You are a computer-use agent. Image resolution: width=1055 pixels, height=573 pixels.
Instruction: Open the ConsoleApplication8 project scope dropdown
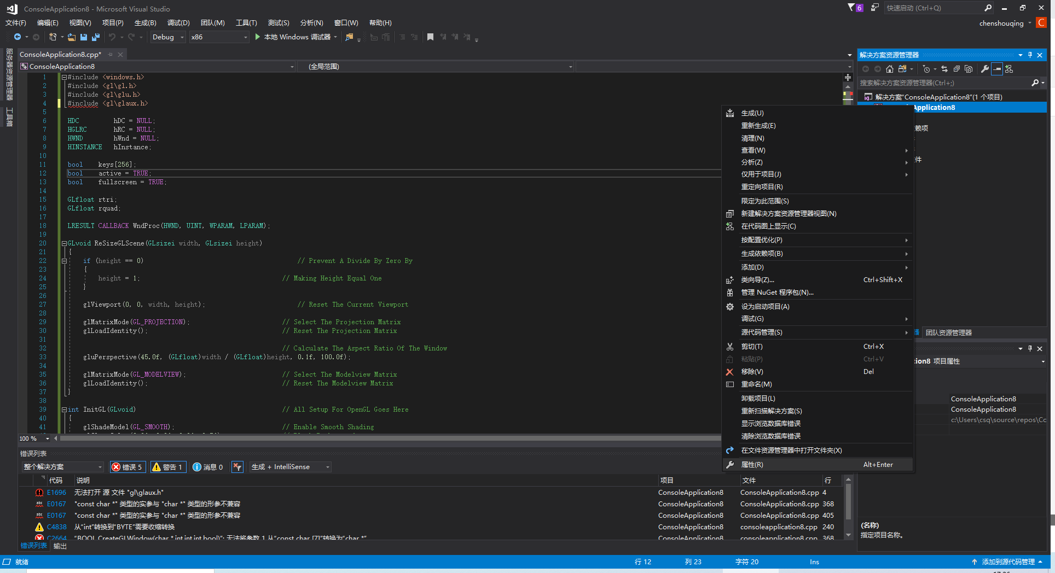click(157, 67)
